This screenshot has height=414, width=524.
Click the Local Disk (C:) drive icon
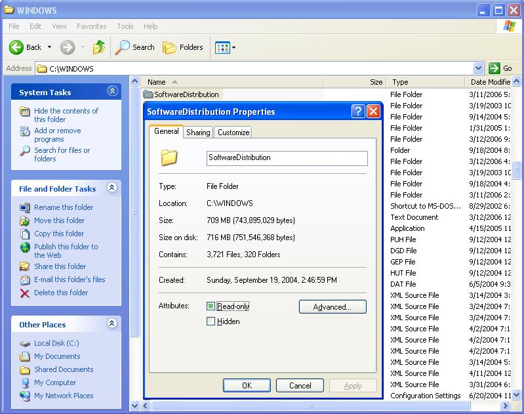tap(25, 343)
